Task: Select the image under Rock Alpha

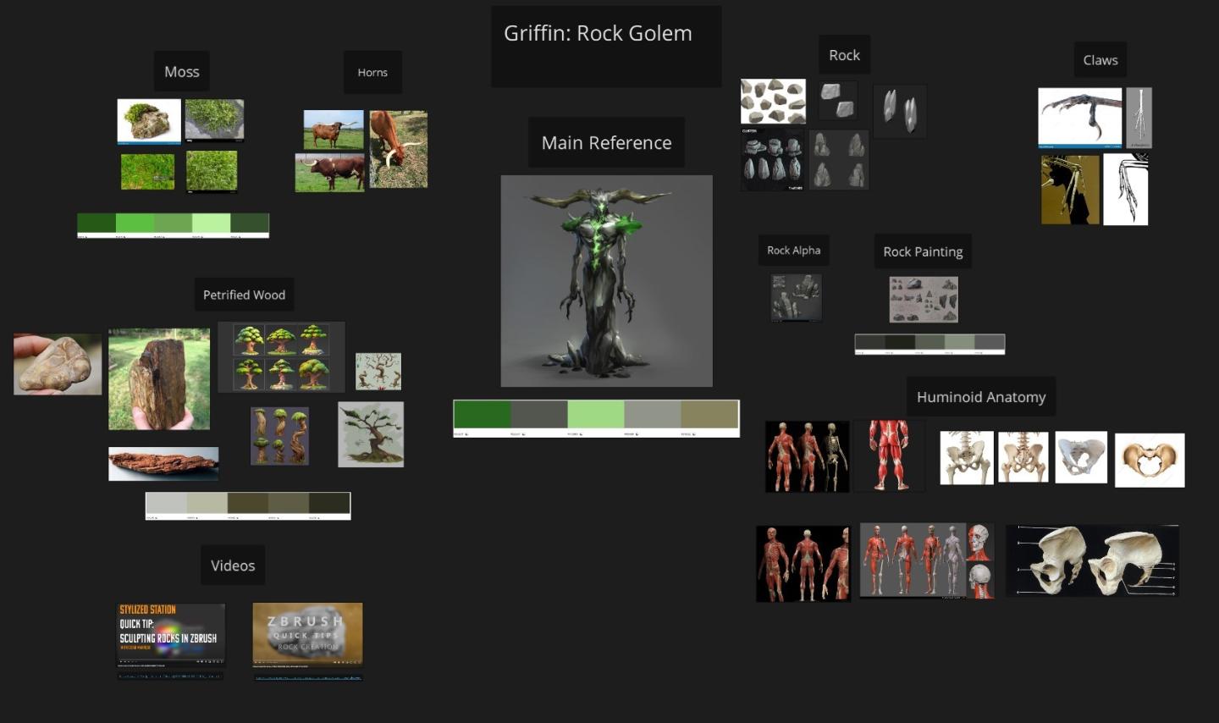Action: tap(796, 297)
